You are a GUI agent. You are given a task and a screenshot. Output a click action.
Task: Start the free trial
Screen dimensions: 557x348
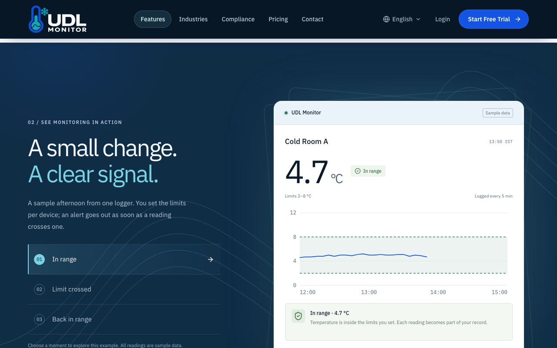point(493,19)
